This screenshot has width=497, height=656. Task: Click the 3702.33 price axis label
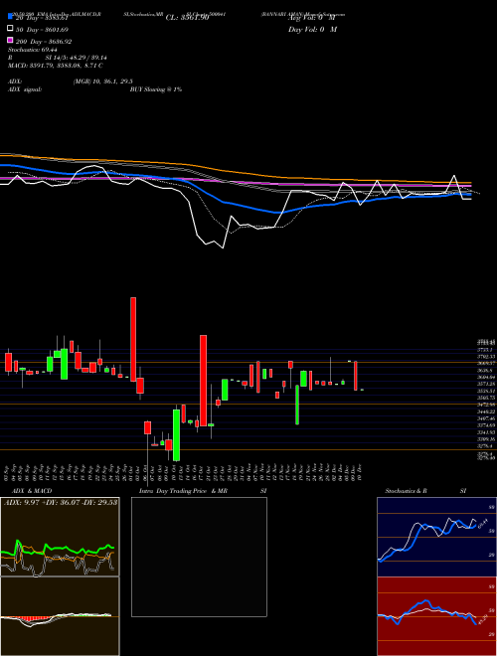tap(486, 357)
